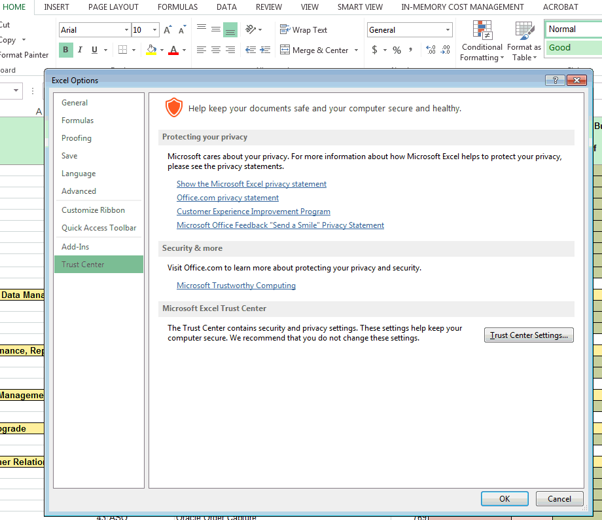Apply Percent Style format
This screenshot has width=602, height=520.
[397, 50]
